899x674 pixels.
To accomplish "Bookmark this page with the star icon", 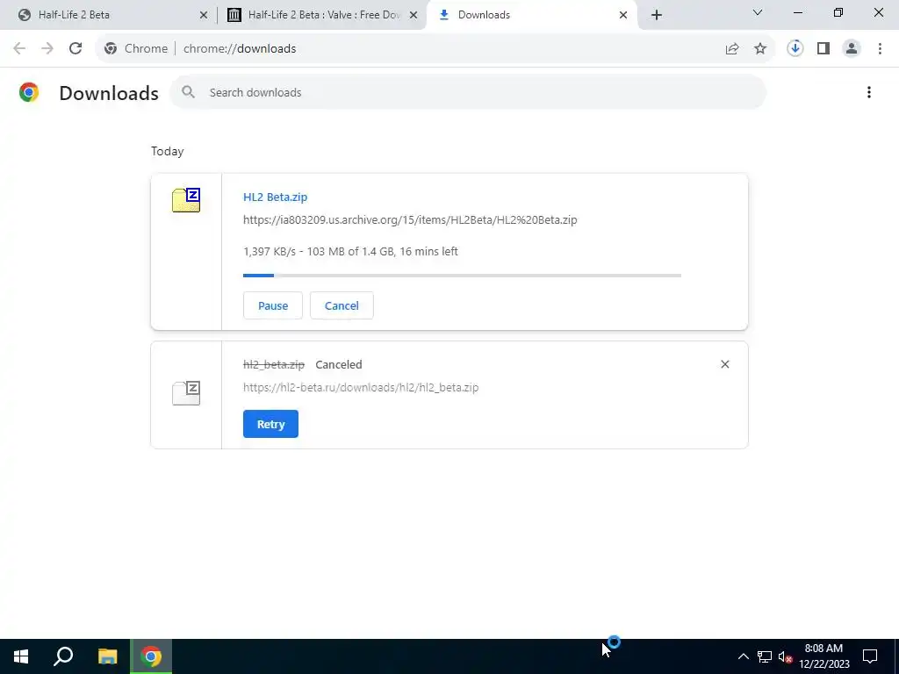I will tap(760, 49).
